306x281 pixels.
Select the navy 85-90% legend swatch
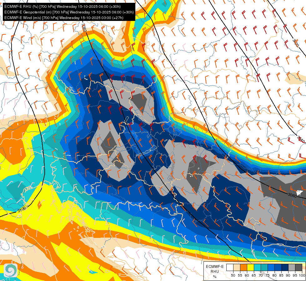click(285, 267)
